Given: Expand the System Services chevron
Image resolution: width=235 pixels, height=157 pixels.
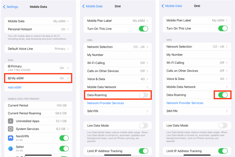Looking at the screenshot, I should click(x=68, y=129).
